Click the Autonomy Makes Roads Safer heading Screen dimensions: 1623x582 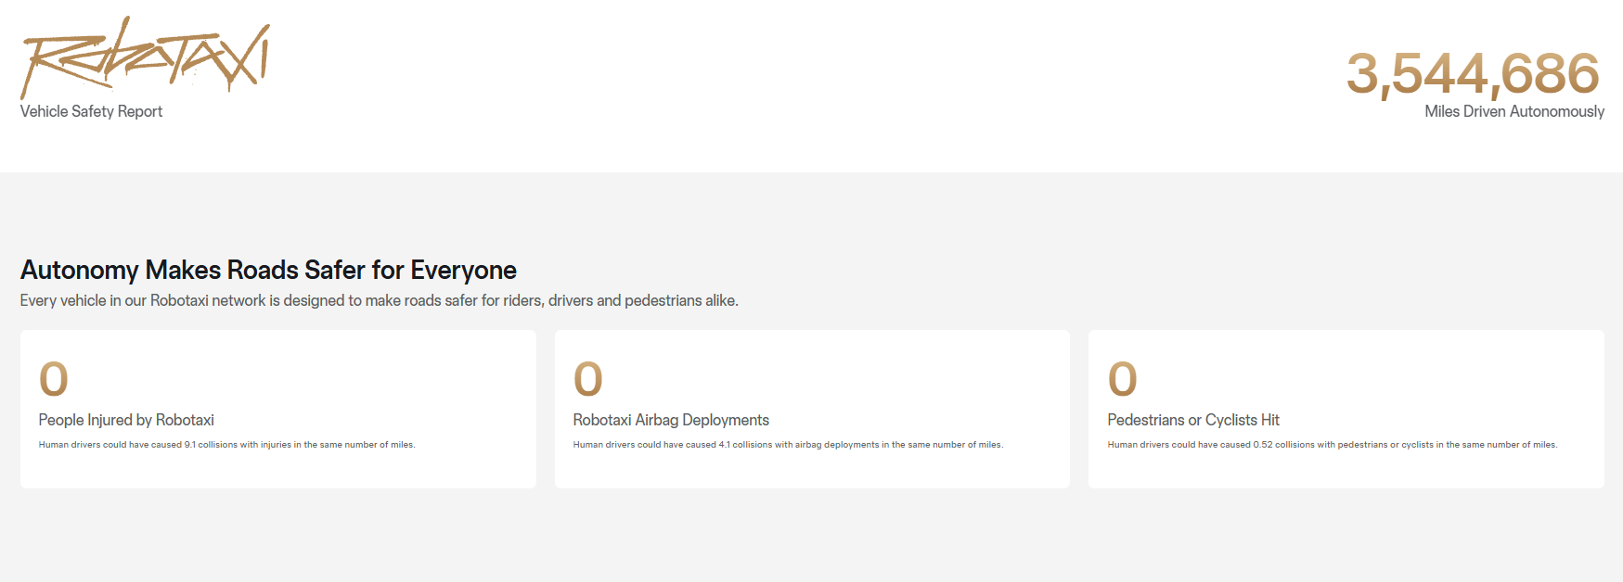pos(268,270)
